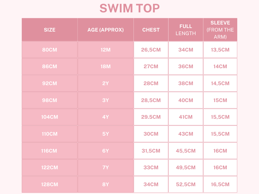259x194 pixels.
Task: Select the SIZE column header
Action: [50, 30]
